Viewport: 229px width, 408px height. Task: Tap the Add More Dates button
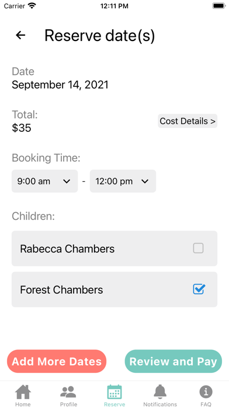point(57,362)
